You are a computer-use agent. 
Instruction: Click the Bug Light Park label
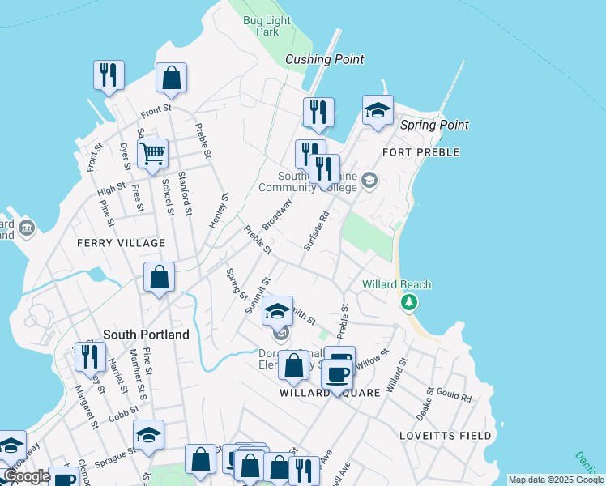coord(261,27)
